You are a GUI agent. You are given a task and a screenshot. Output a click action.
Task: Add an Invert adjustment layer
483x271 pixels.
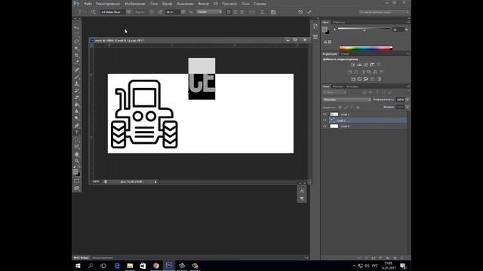(x=353, y=79)
